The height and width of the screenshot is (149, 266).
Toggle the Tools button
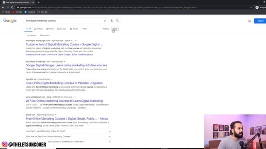click(115, 29)
